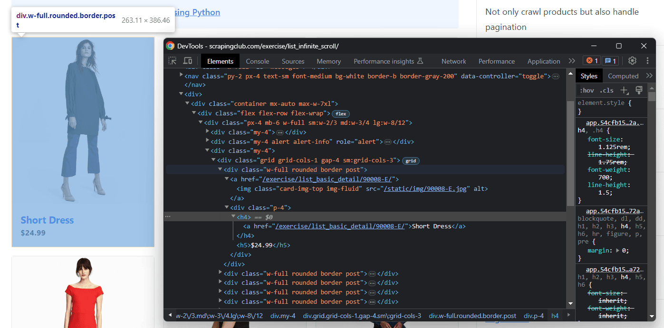The height and width of the screenshot is (328, 664).
Task: Click the font-size 1.125rem value
Action: coord(612,147)
